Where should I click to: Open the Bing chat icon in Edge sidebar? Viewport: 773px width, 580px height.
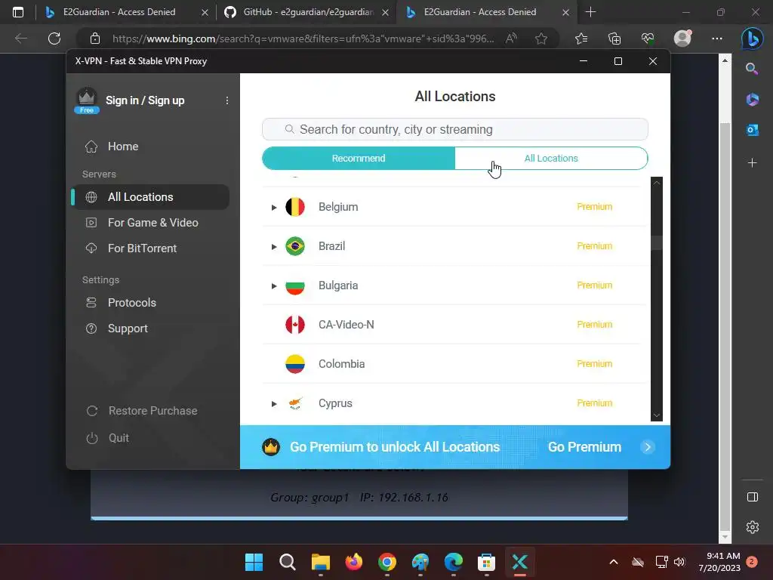click(753, 39)
